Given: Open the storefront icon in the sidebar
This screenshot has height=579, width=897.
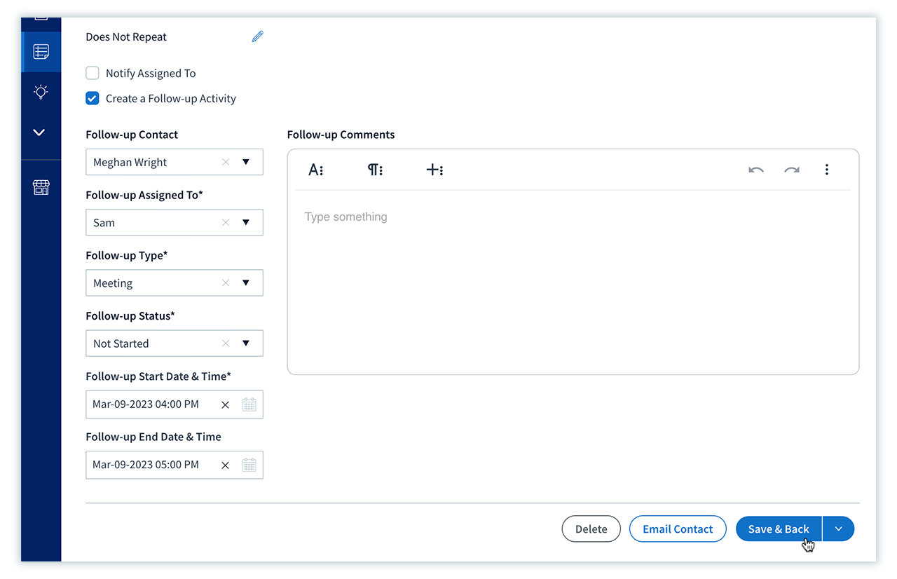Looking at the screenshot, I should click(x=41, y=188).
